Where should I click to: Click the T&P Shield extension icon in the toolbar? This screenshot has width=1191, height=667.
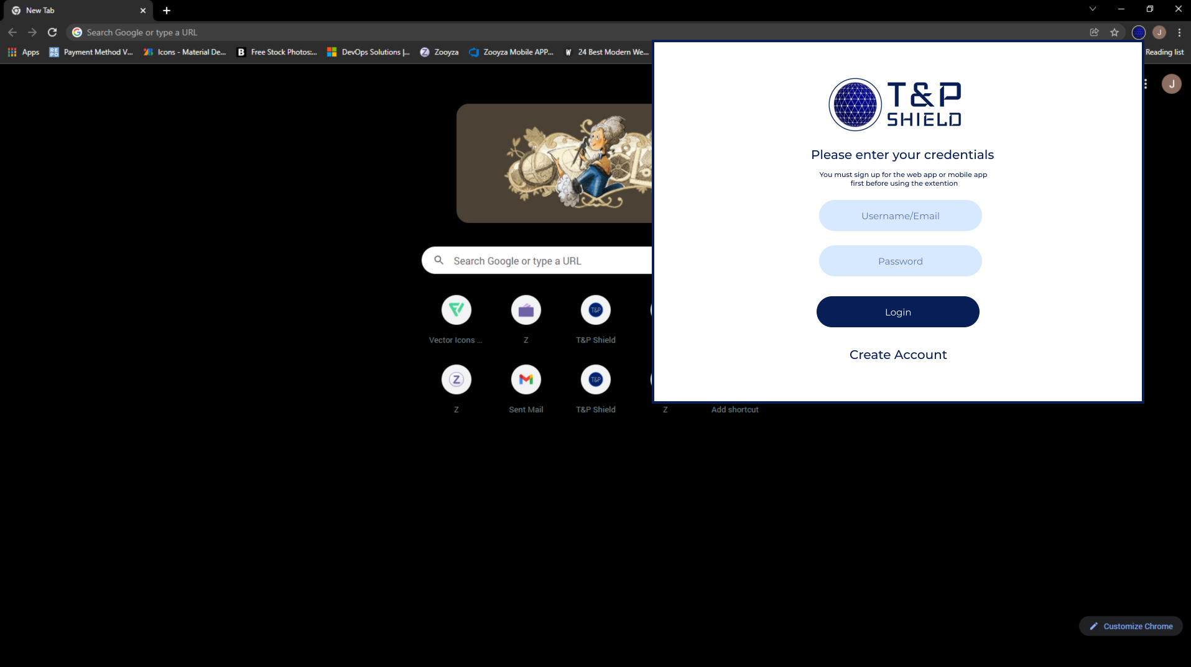(1138, 32)
